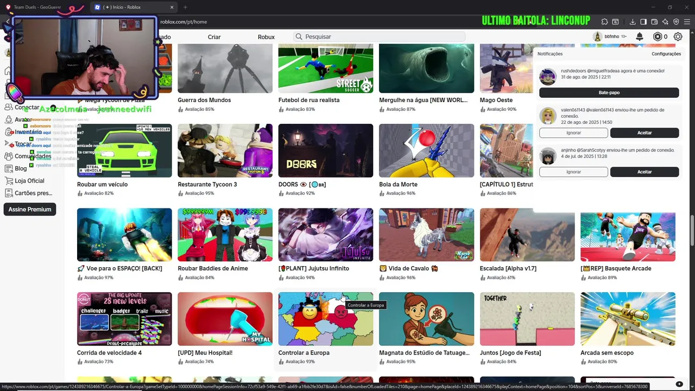This screenshot has height=391, width=695.
Task: Open the Conectar sidebar icon
Action: coord(8,108)
